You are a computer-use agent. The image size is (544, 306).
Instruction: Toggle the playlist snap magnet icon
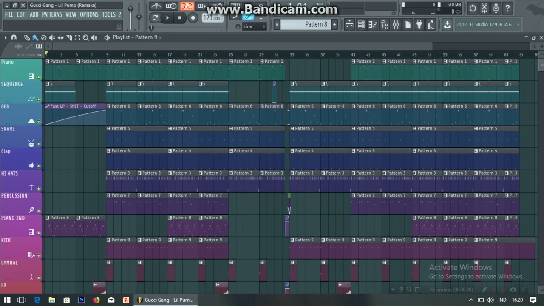pos(14,37)
